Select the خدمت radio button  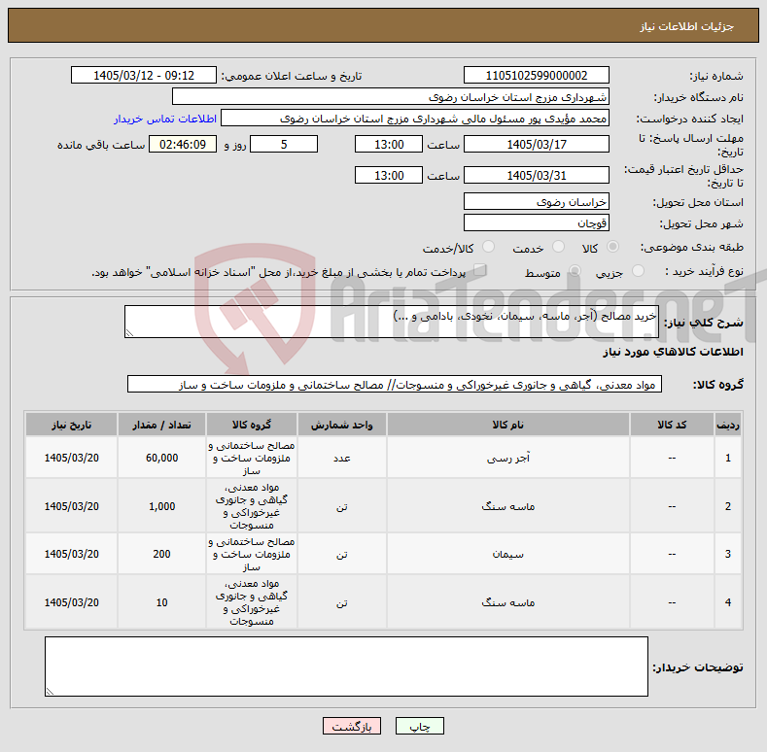point(558,247)
